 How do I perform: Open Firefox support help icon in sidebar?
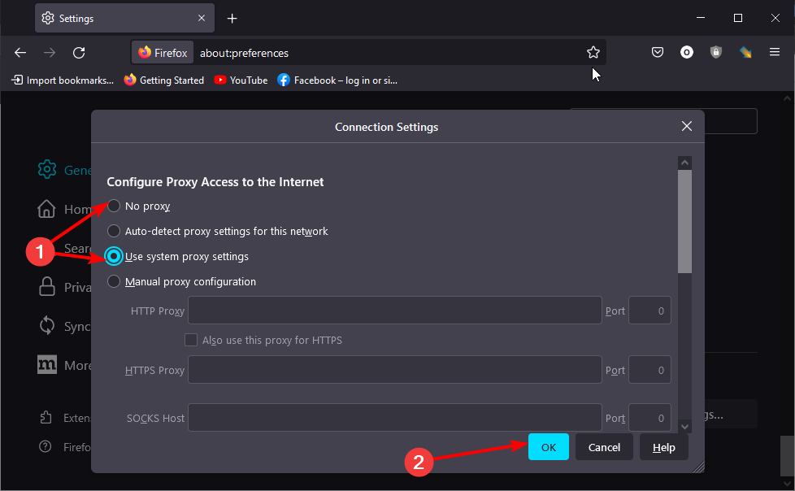pos(46,446)
